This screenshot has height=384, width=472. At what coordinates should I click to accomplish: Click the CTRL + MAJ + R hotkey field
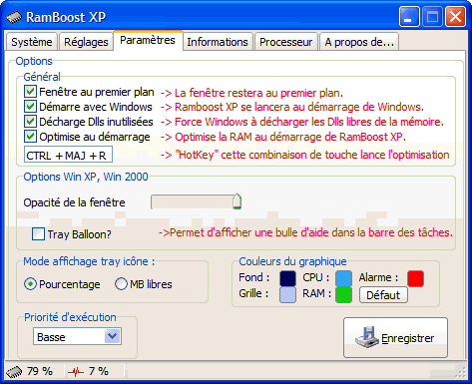pos(68,155)
